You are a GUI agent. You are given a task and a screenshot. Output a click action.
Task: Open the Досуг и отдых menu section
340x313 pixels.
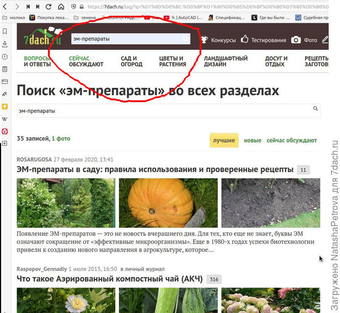(277, 61)
